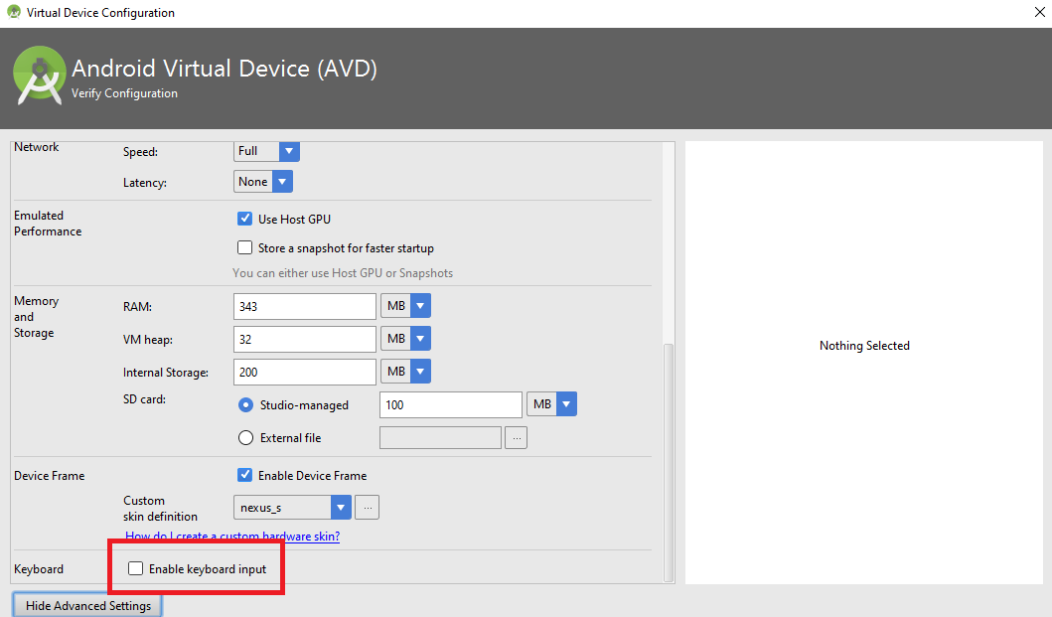
Task: Click Hide Advanced Settings button
Action: (x=87, y=606)
